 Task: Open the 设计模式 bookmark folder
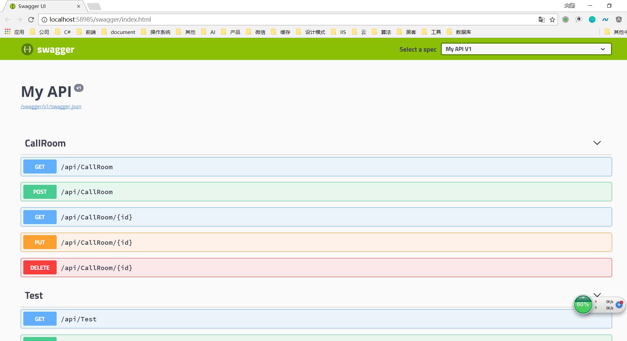coord(311,32)
